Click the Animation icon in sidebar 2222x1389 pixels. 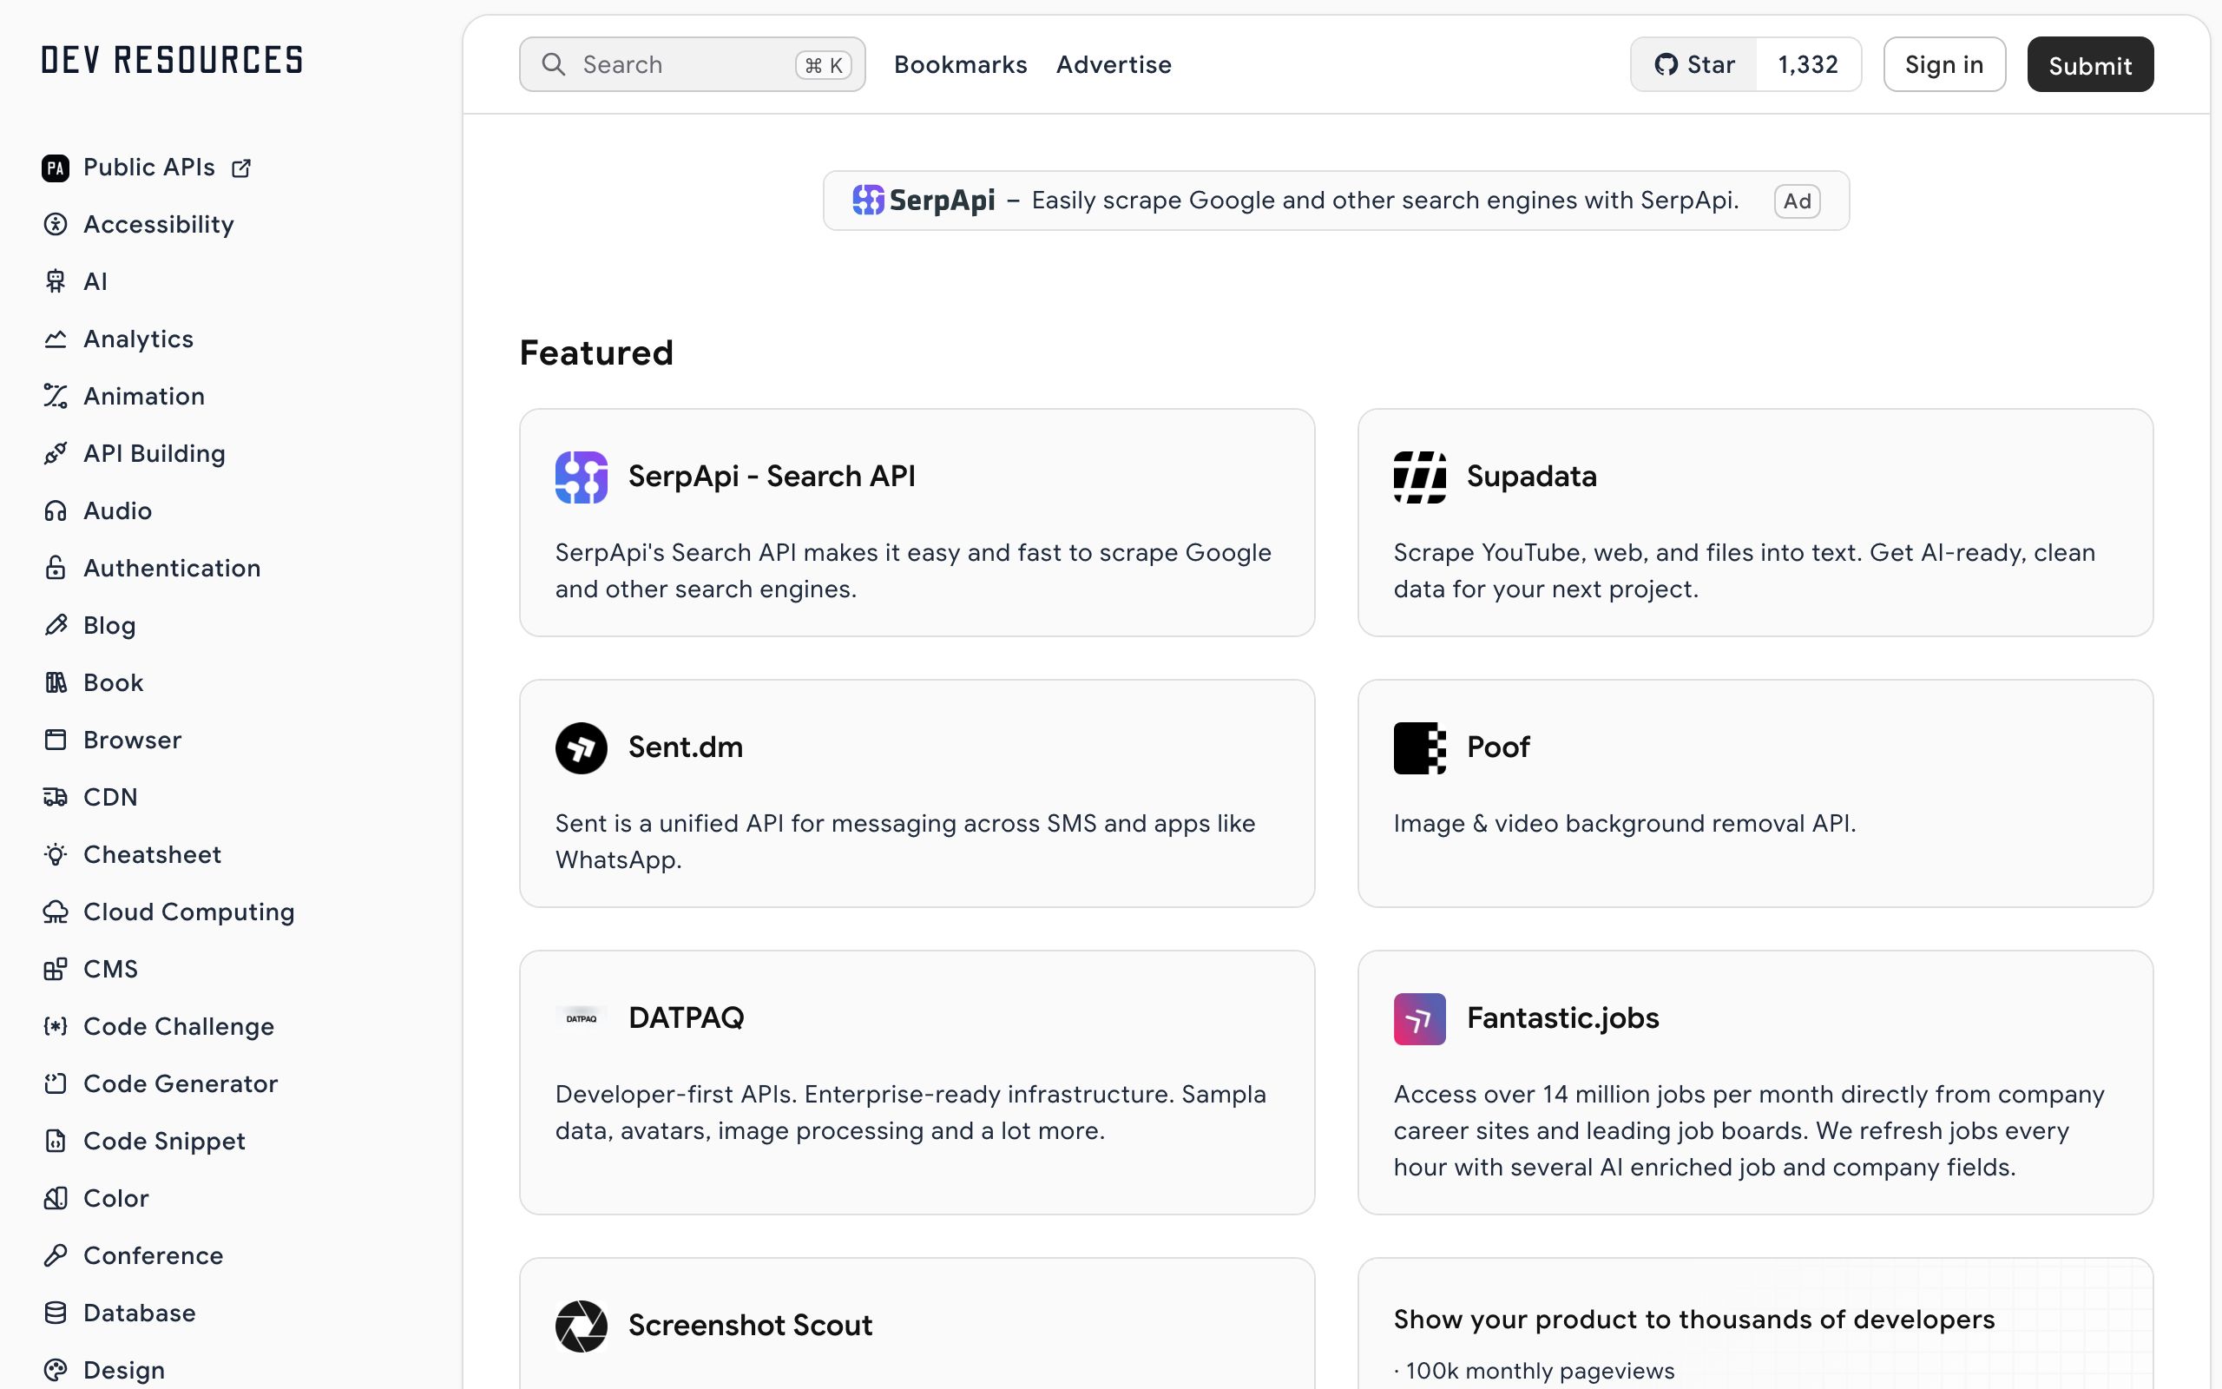55,396
